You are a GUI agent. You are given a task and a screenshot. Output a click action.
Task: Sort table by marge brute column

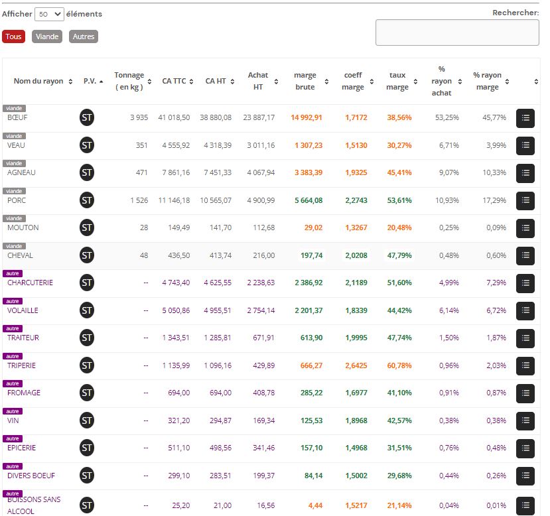coord(310,81)
